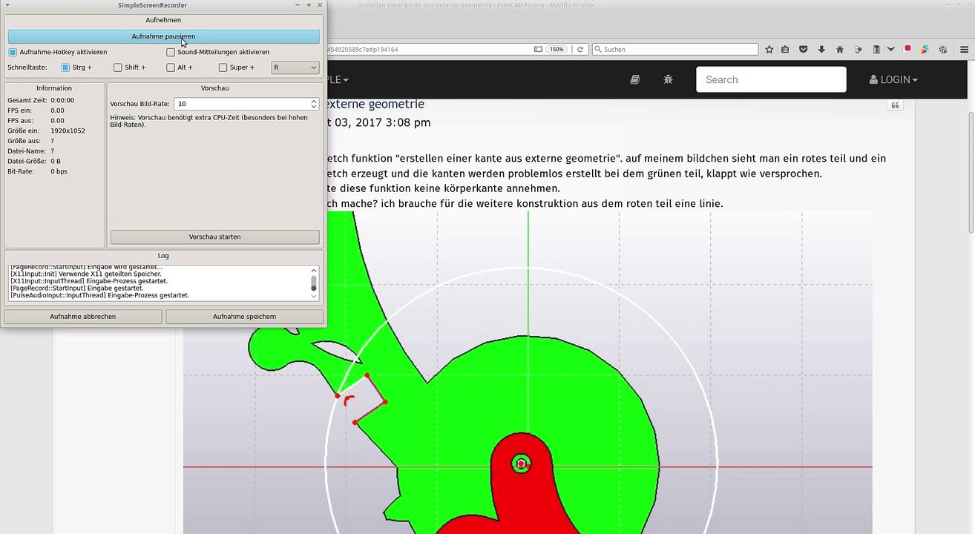The width and height of the screenshot is (975, 534).
Task: Enable Sound-Mitteilungen aktivieren checkbox
Action: point(171,52)
